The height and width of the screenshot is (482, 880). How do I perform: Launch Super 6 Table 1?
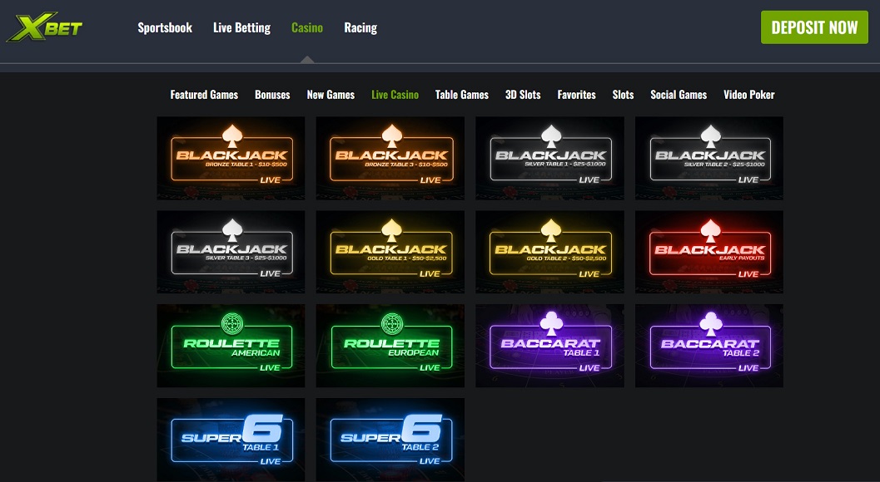231,440
